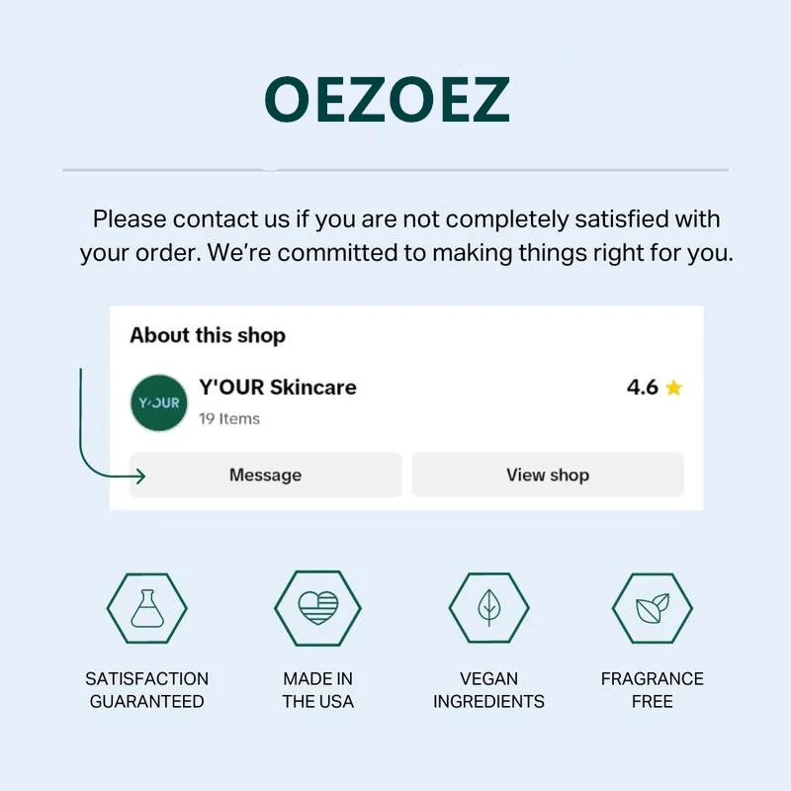The width and height of the screenshot is (791, 791).
Task: Click the Message button
Action: coord(265,475)
